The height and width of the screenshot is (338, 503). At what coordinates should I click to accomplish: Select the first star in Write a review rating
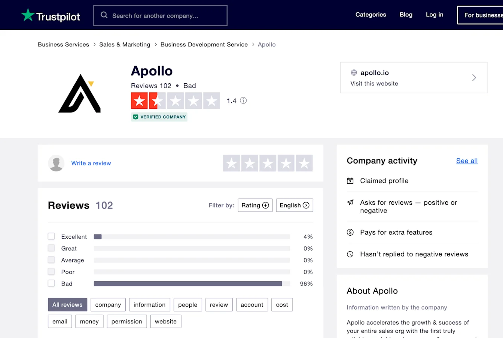232,163
